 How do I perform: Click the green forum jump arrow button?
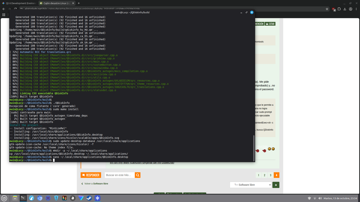(276, 185)
